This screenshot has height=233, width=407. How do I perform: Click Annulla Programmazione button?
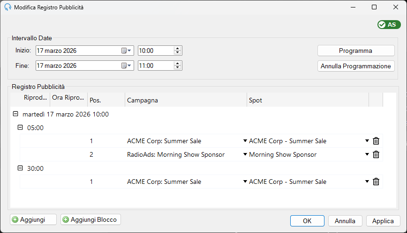(356, 66)
